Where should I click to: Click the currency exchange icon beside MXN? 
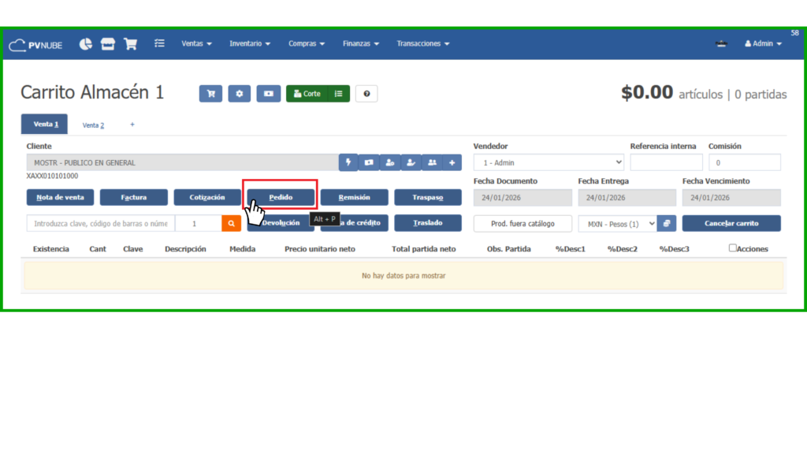668,224
